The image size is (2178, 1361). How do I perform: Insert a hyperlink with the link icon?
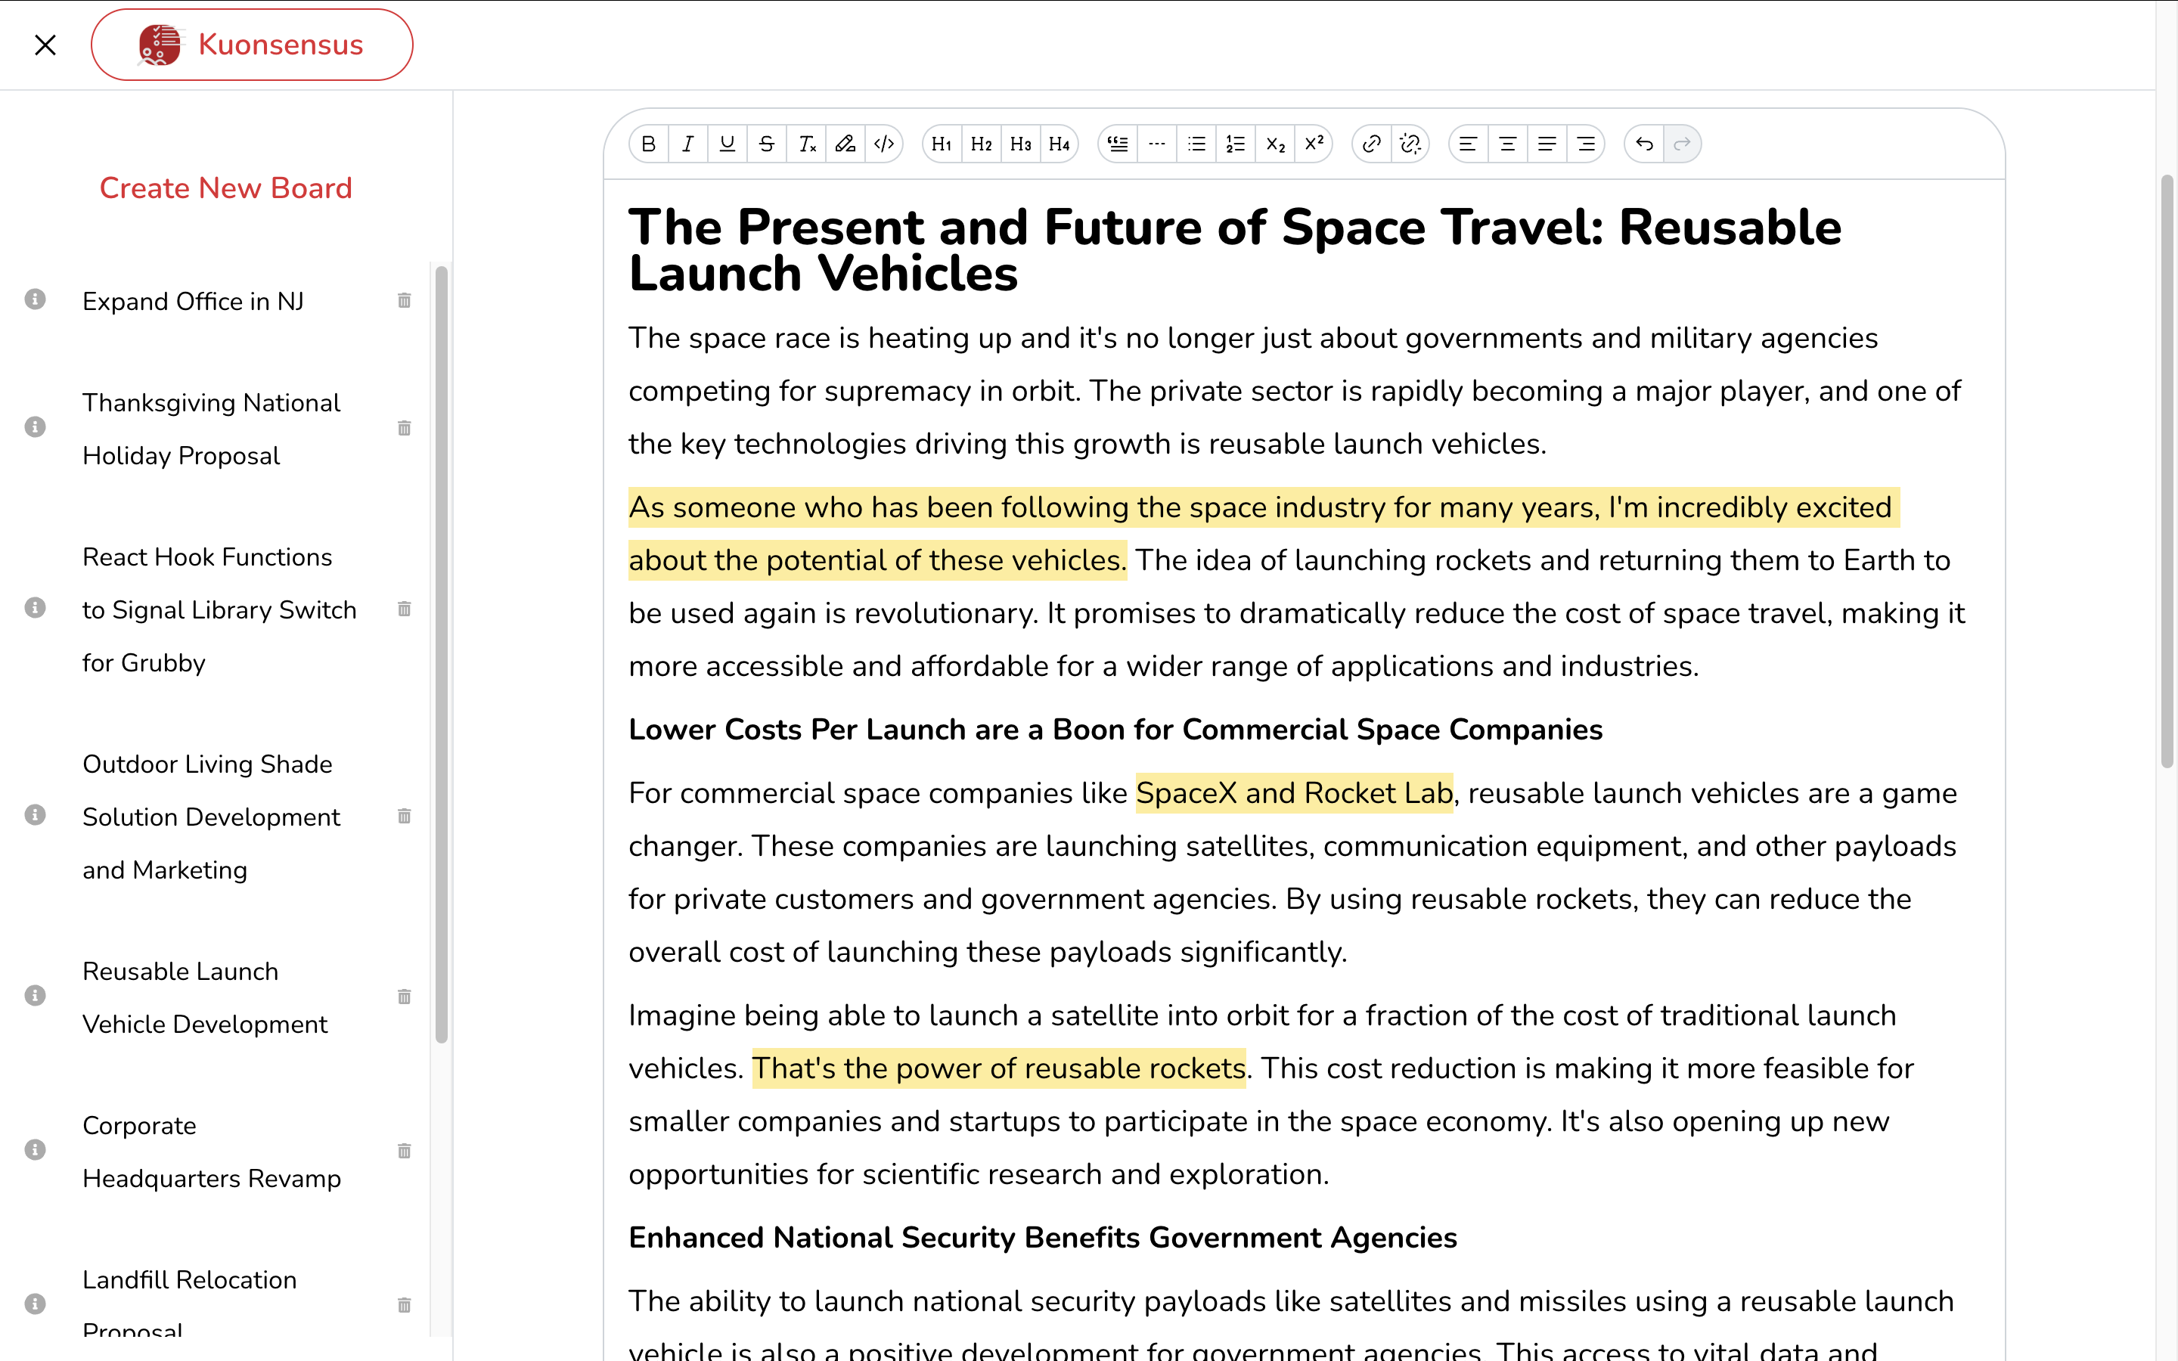click(x=1370, y=144)
